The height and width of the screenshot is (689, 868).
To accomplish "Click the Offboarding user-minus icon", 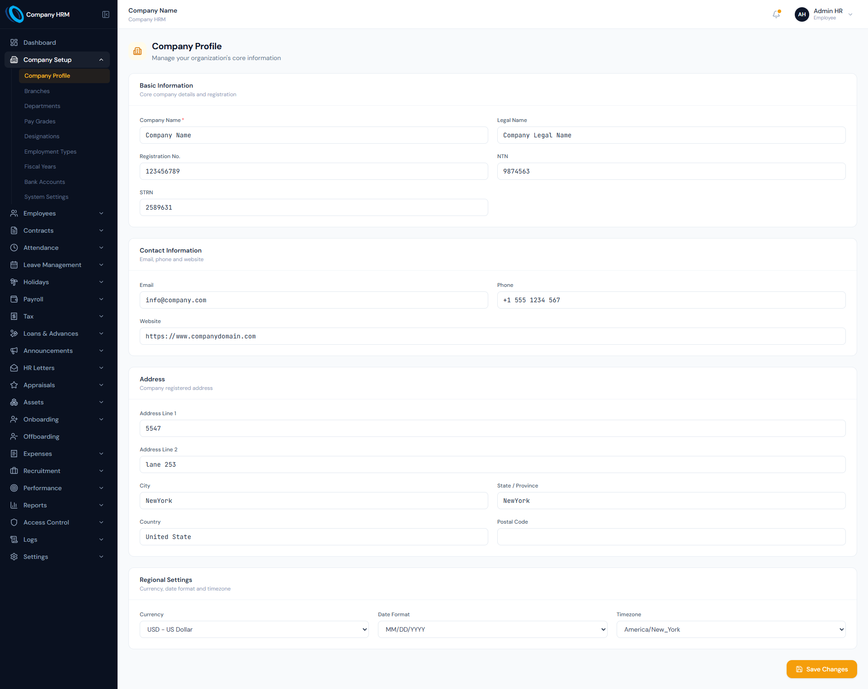I will (x=14, y=436).
